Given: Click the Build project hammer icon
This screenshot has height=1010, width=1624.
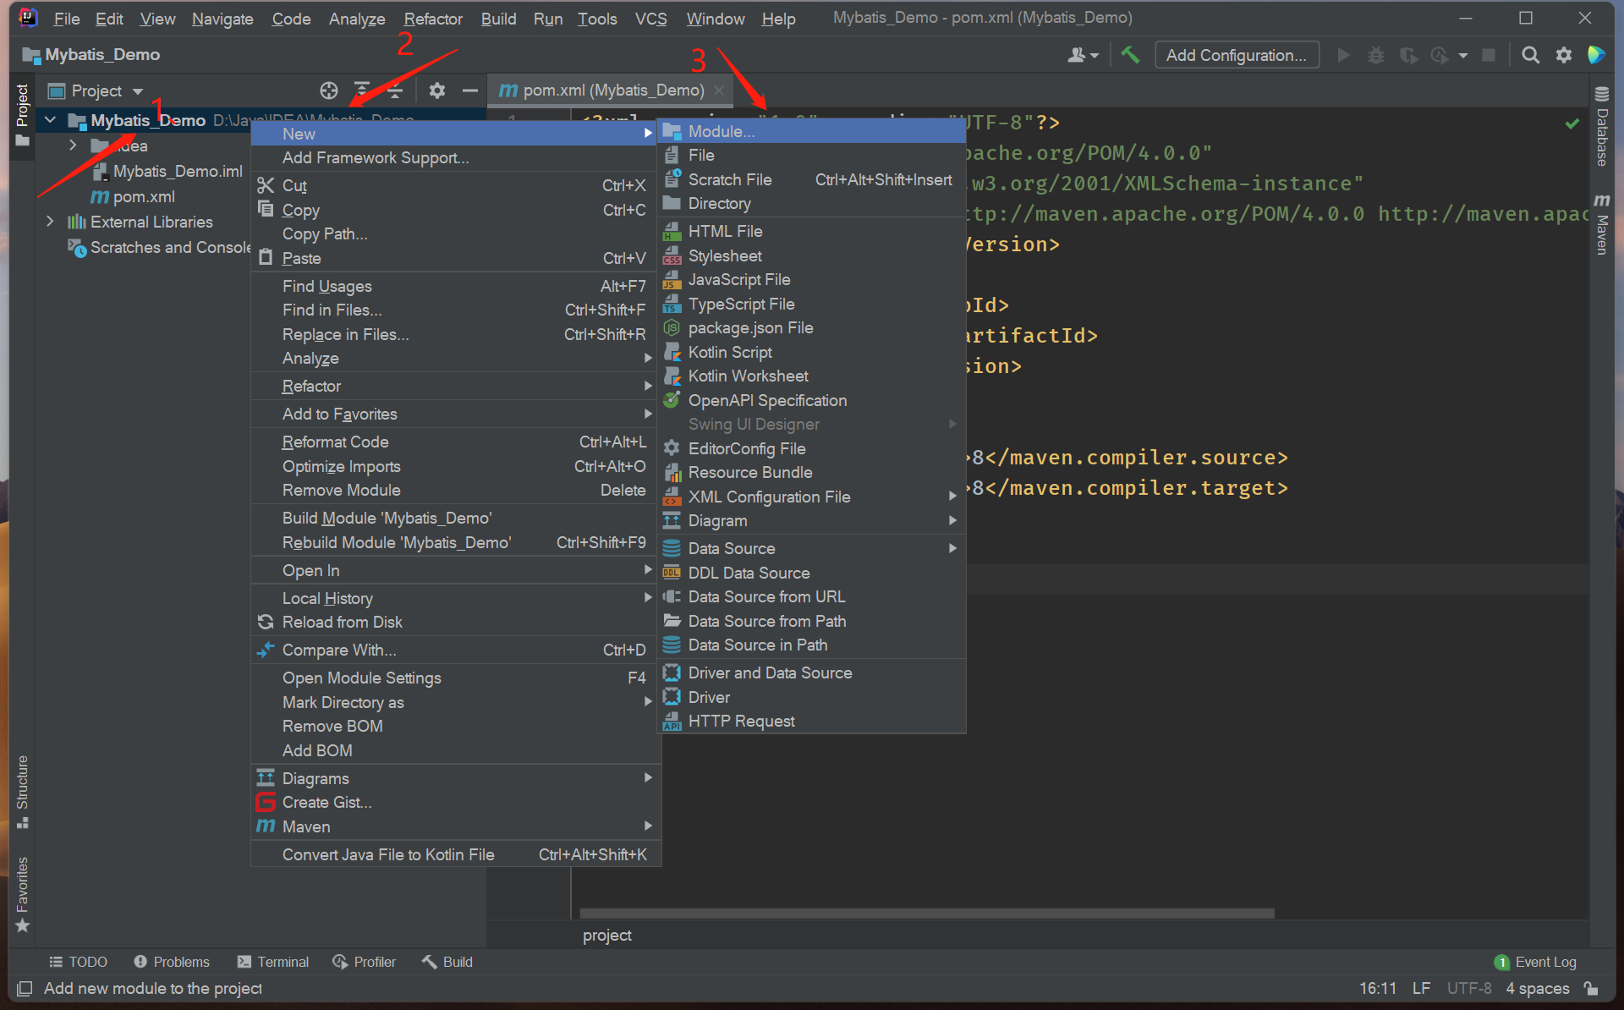Looking at the screenshot, I should pyautogui.click(x=1130, y=55).
